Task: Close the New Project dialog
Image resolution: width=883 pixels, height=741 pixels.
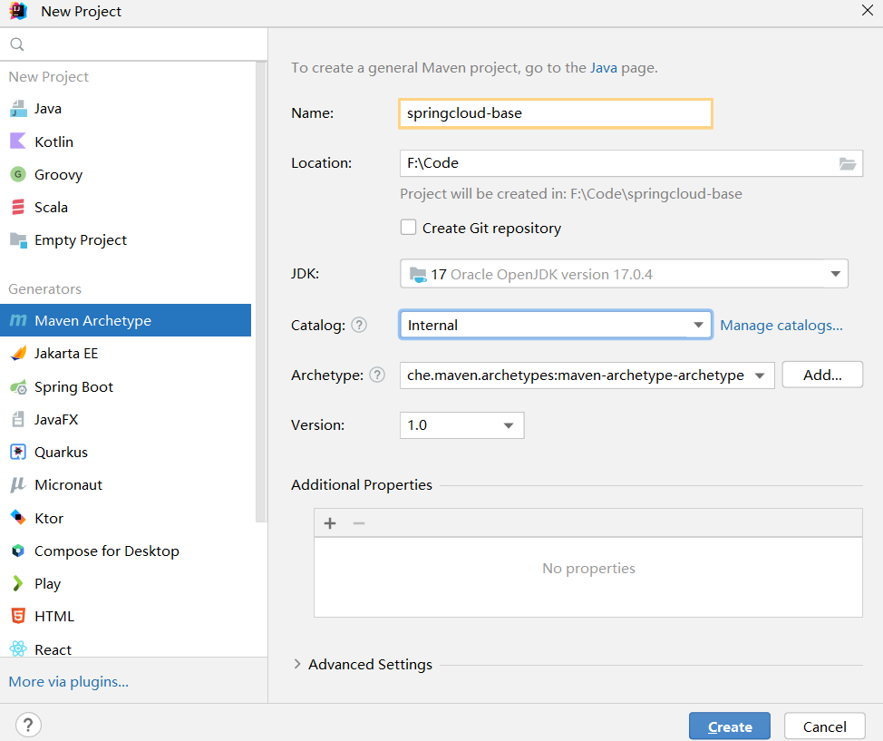Action: point(868,10)
